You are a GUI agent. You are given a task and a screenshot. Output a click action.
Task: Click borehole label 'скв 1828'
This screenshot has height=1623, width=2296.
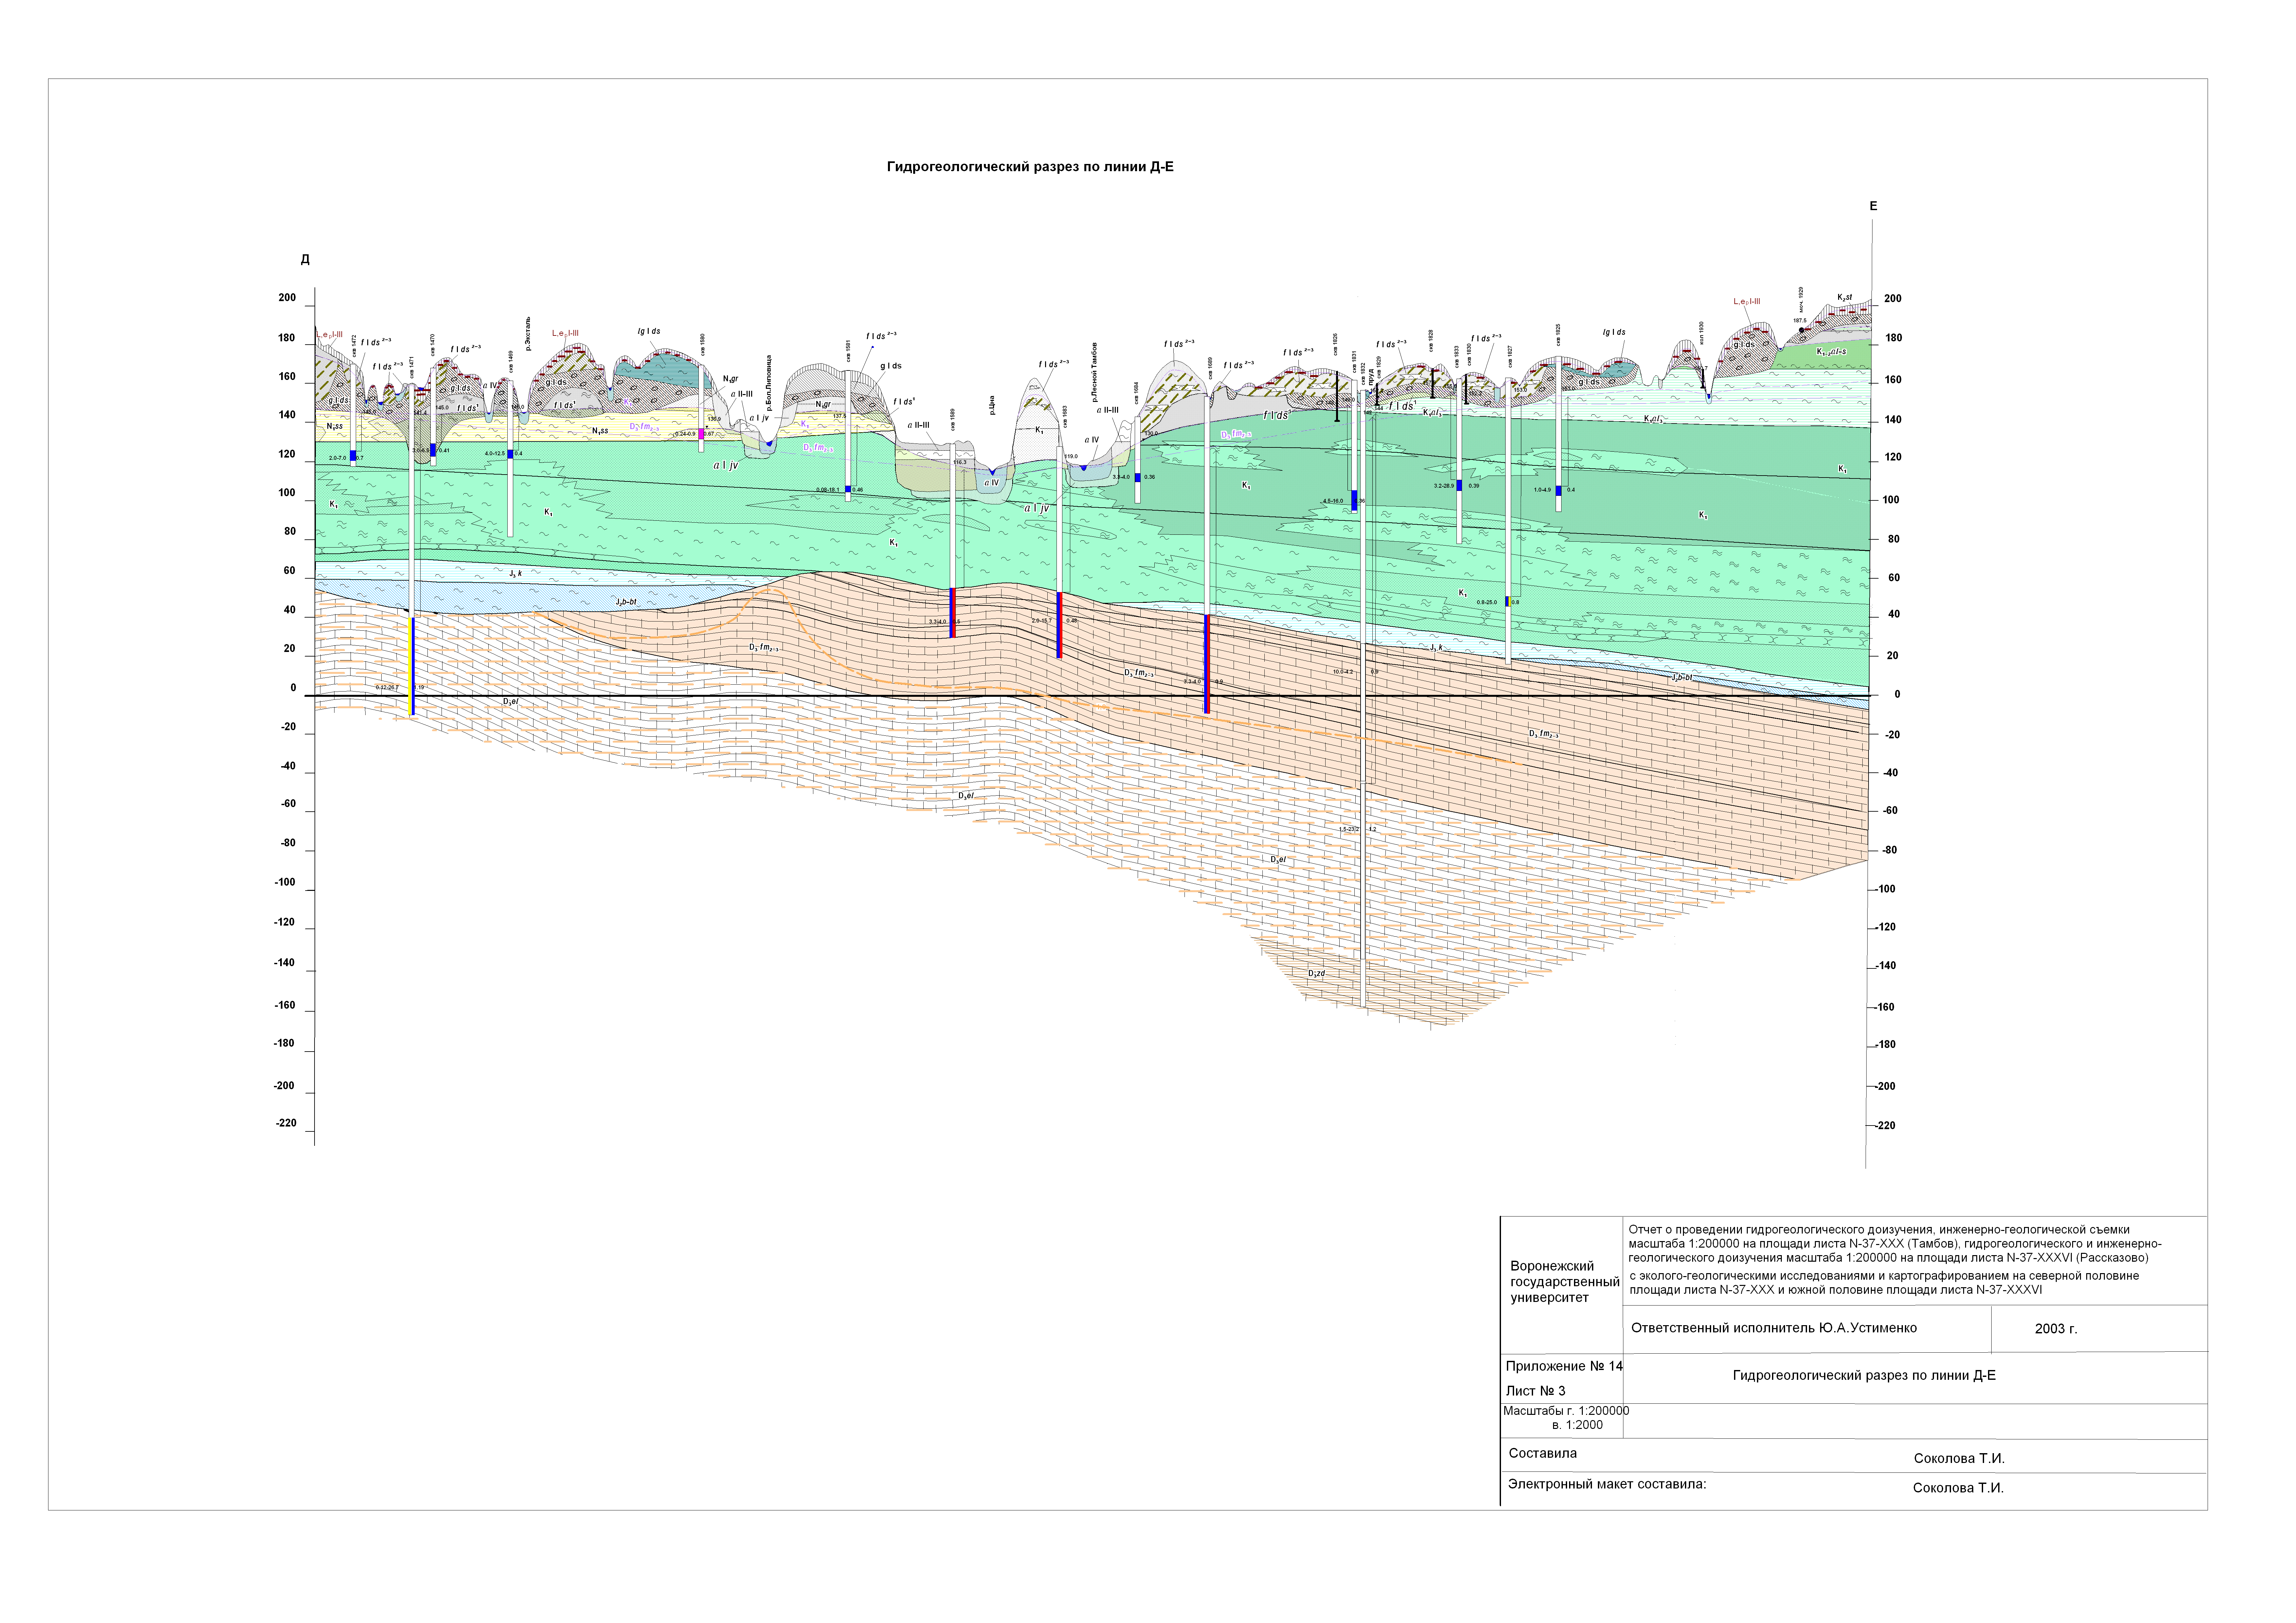[1431, 341]
